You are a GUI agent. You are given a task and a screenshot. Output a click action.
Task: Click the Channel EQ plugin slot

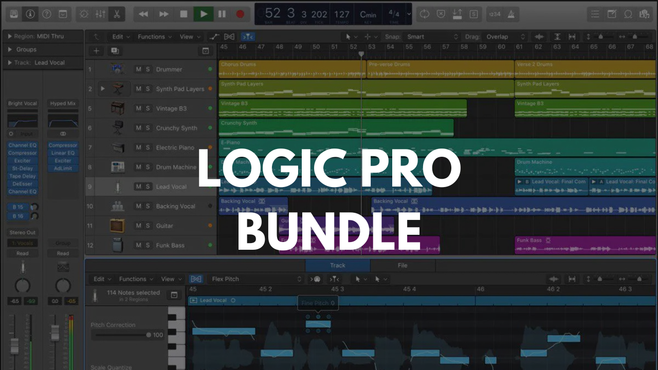[22, 145]
